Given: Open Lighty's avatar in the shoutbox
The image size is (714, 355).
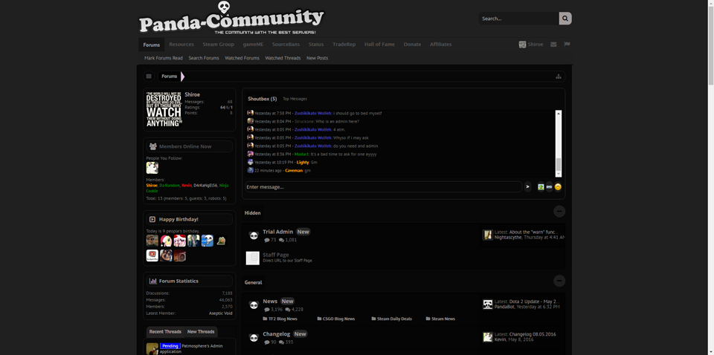Looking at the screenshot, I should (x=250, y=162).
